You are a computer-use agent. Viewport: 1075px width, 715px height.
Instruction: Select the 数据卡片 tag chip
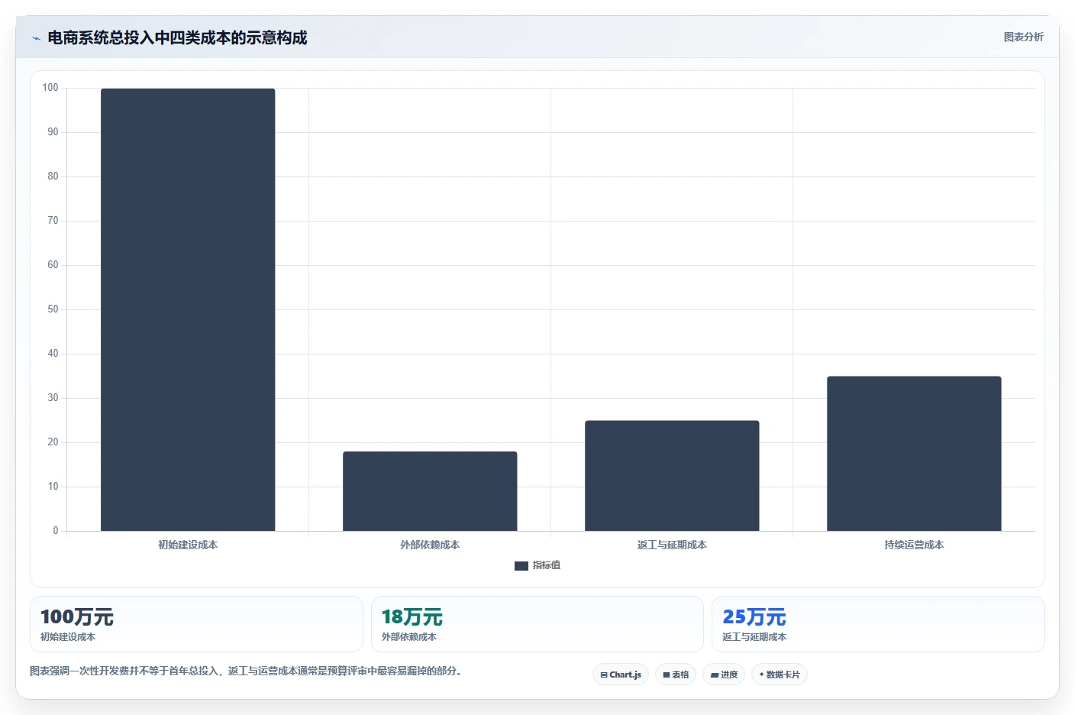[x=780, y=675]
